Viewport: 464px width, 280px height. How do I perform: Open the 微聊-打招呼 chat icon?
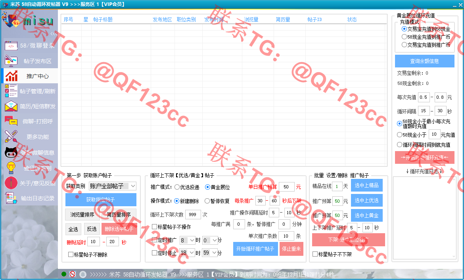pos(11,121)
